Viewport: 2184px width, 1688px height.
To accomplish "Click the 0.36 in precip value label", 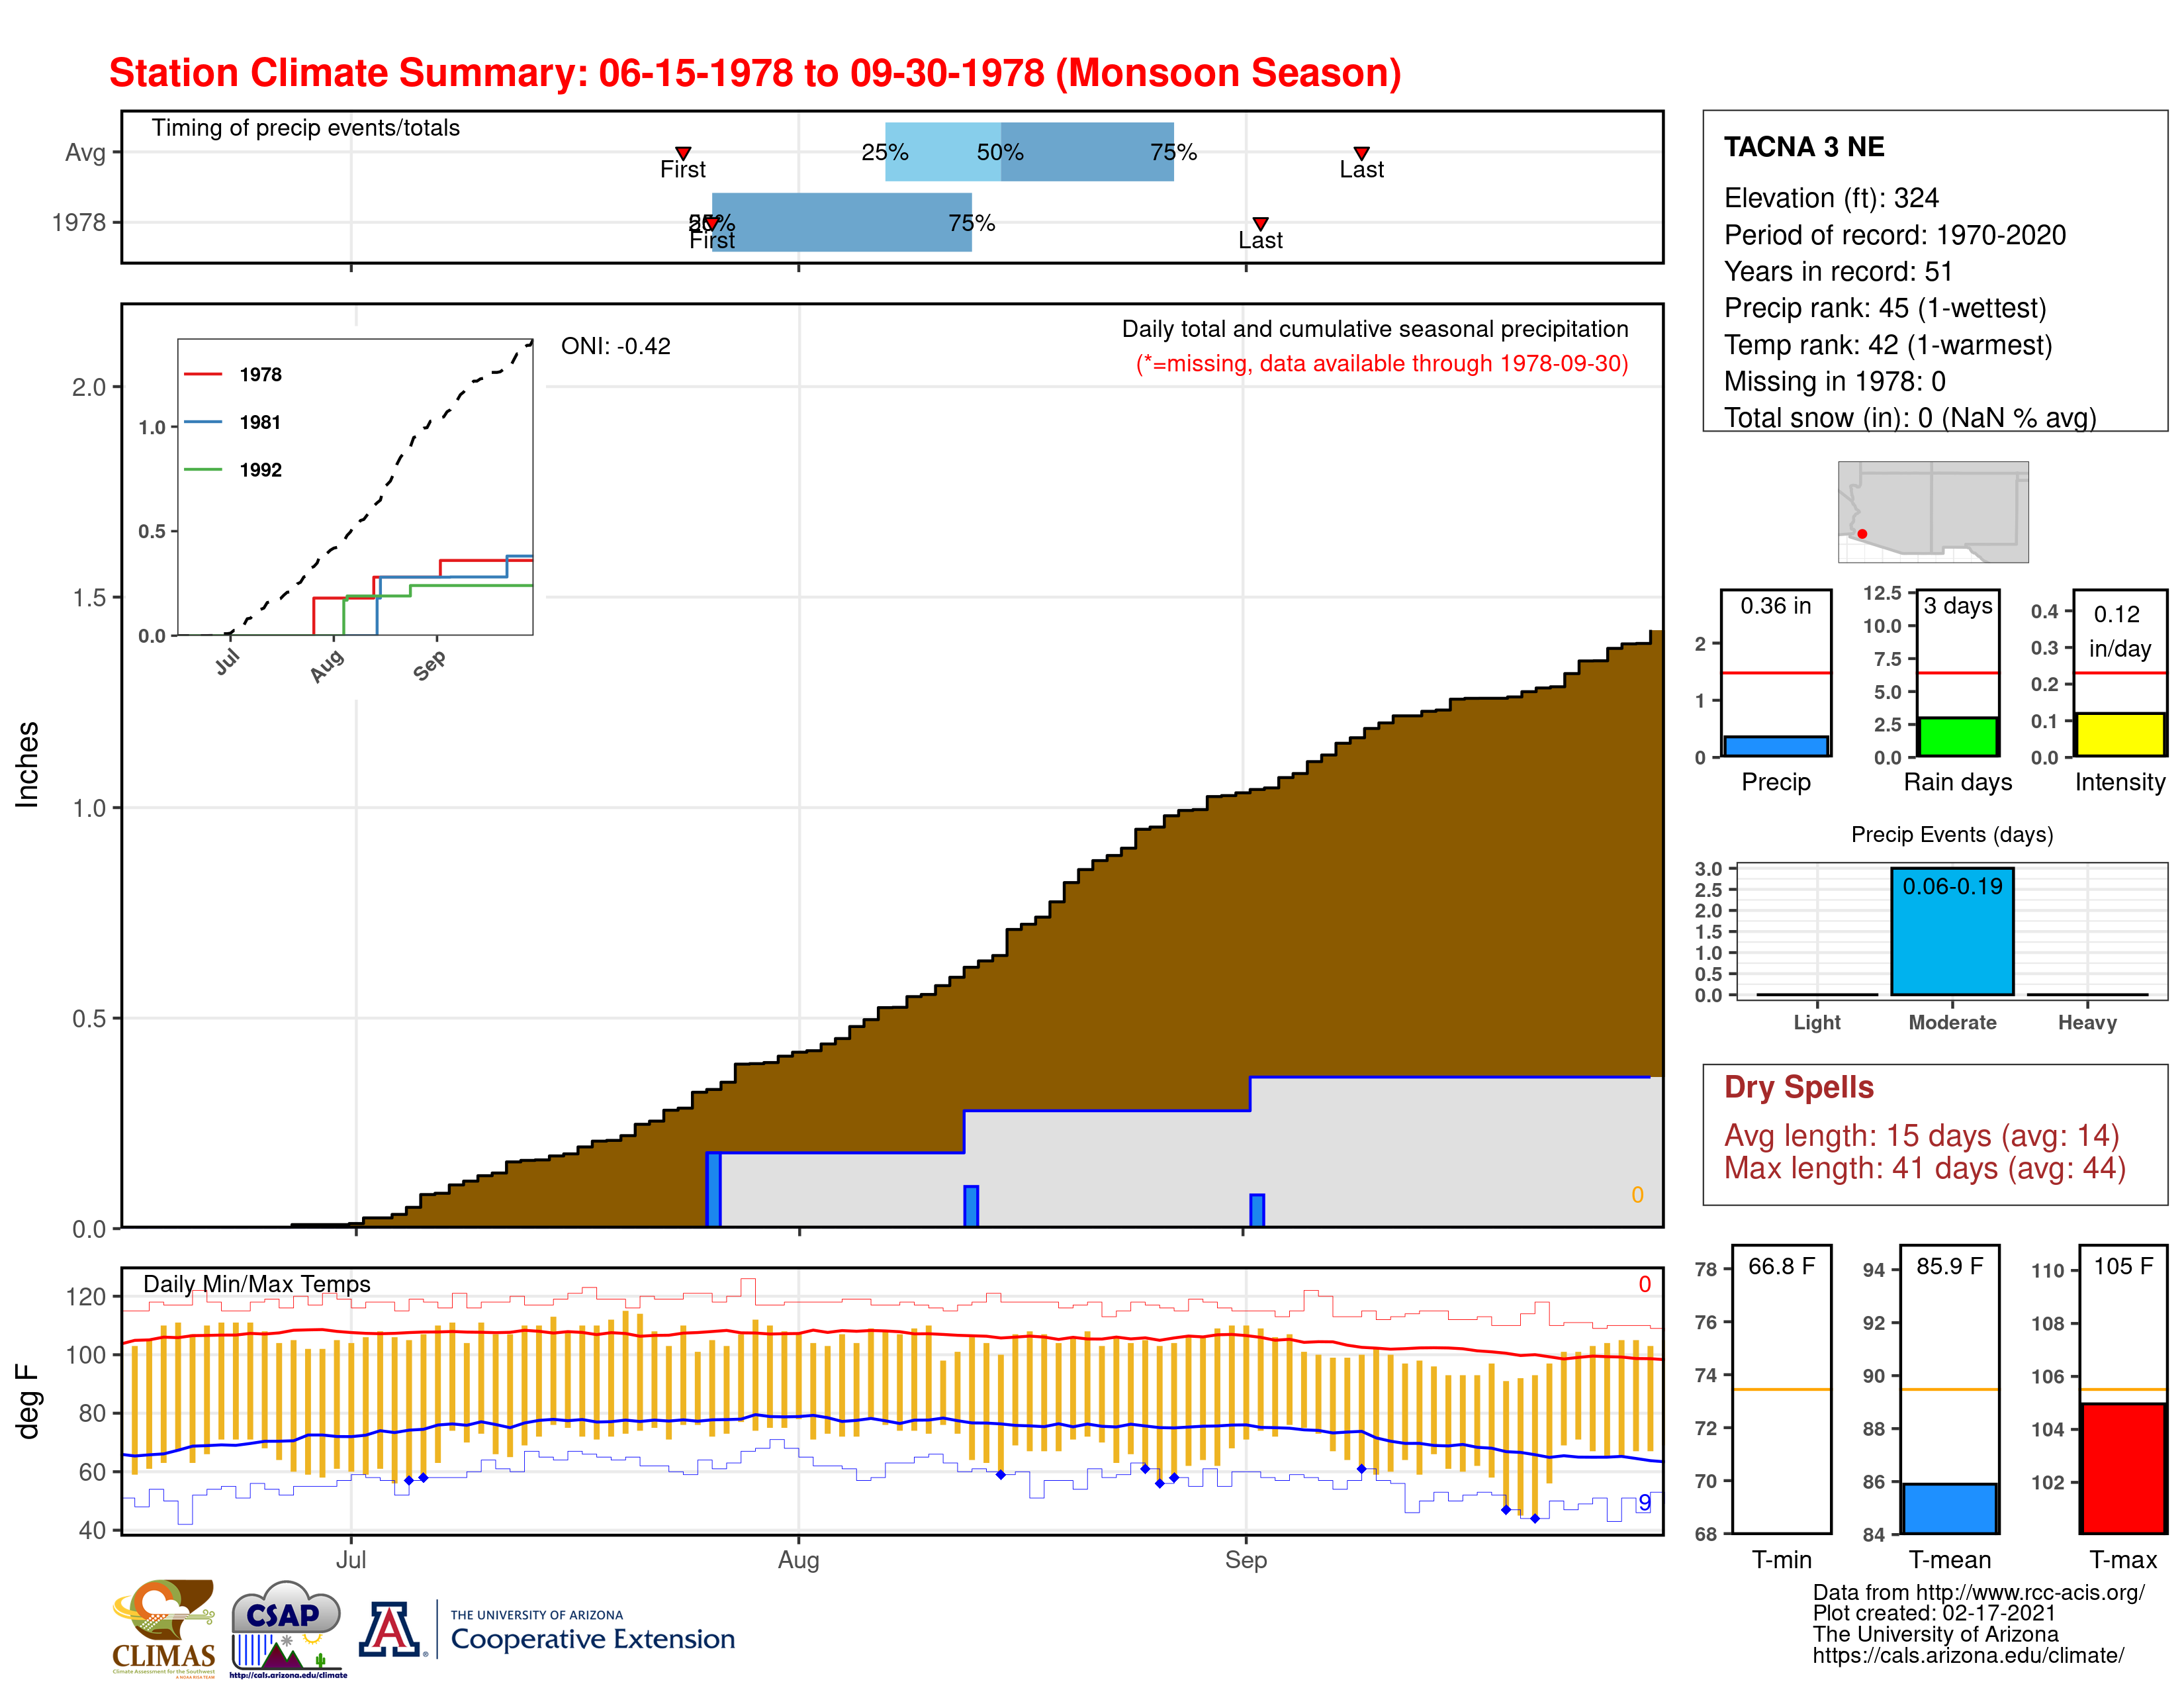I will [x=1776, y=606].
